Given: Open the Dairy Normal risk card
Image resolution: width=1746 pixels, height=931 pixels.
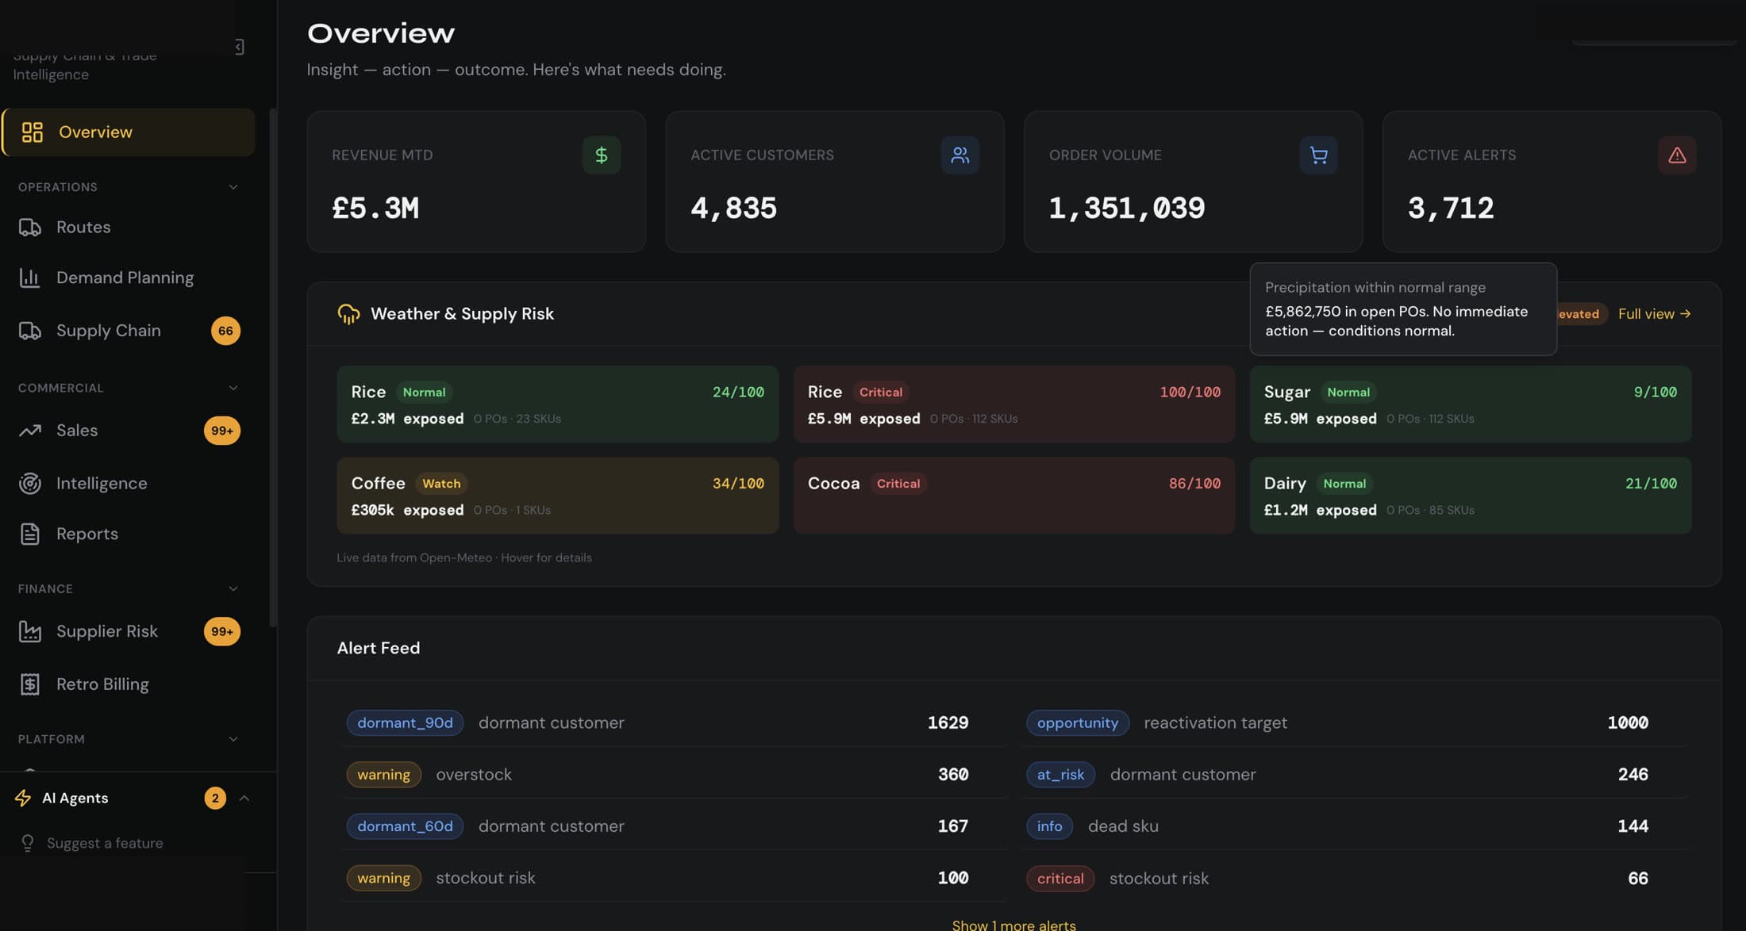Looking at the screenshot, I should click(x=1470, y=496).
